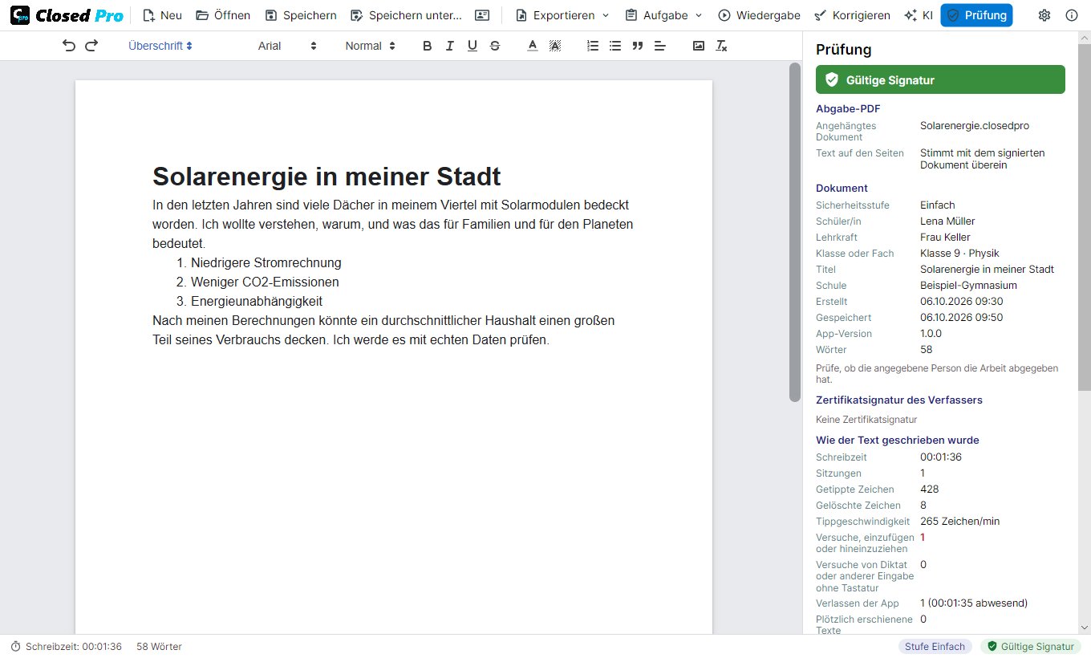Show app information
The height and width of the screenshot is (658, 1091).
coord(1072,15)
